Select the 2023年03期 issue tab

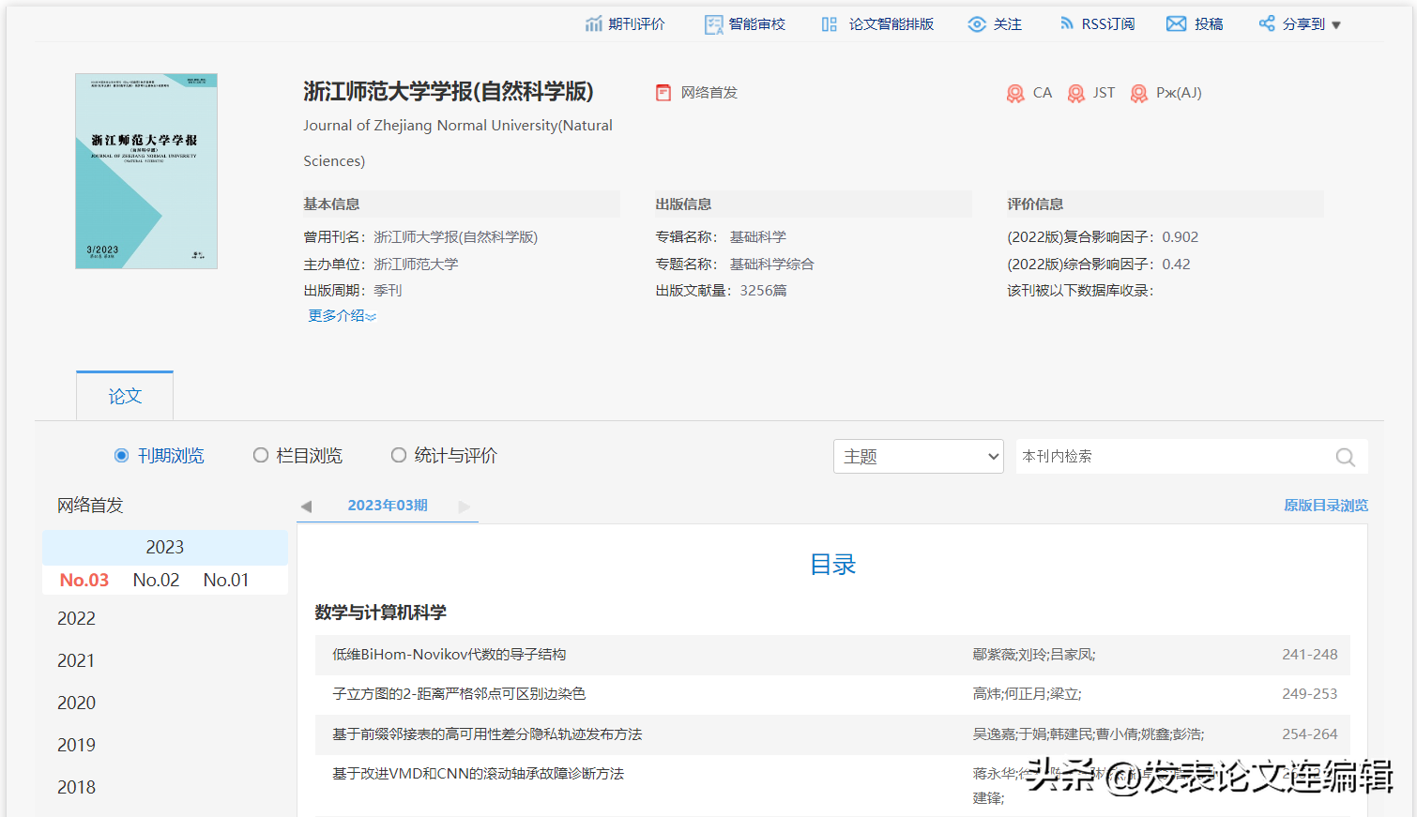[x=388, y=506]
